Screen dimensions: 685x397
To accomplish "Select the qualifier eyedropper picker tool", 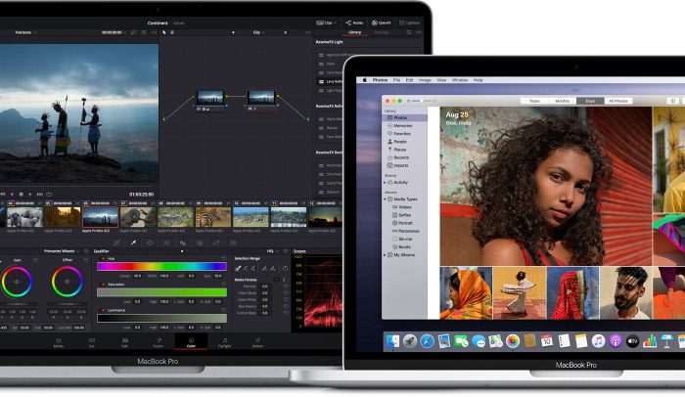I will coord(133,243).
